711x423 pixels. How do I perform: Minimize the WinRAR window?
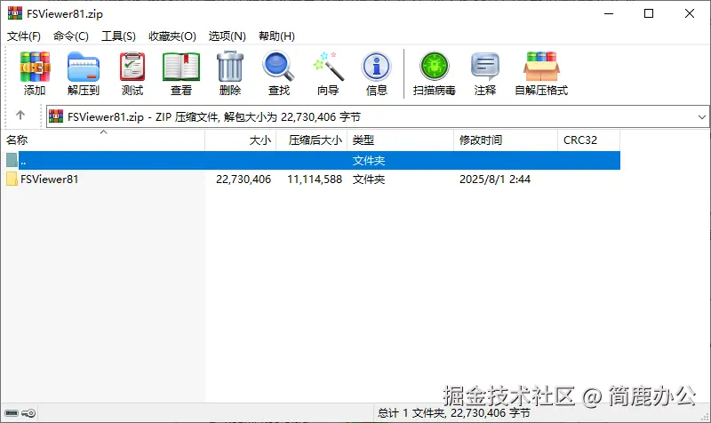tap(609, 13)
